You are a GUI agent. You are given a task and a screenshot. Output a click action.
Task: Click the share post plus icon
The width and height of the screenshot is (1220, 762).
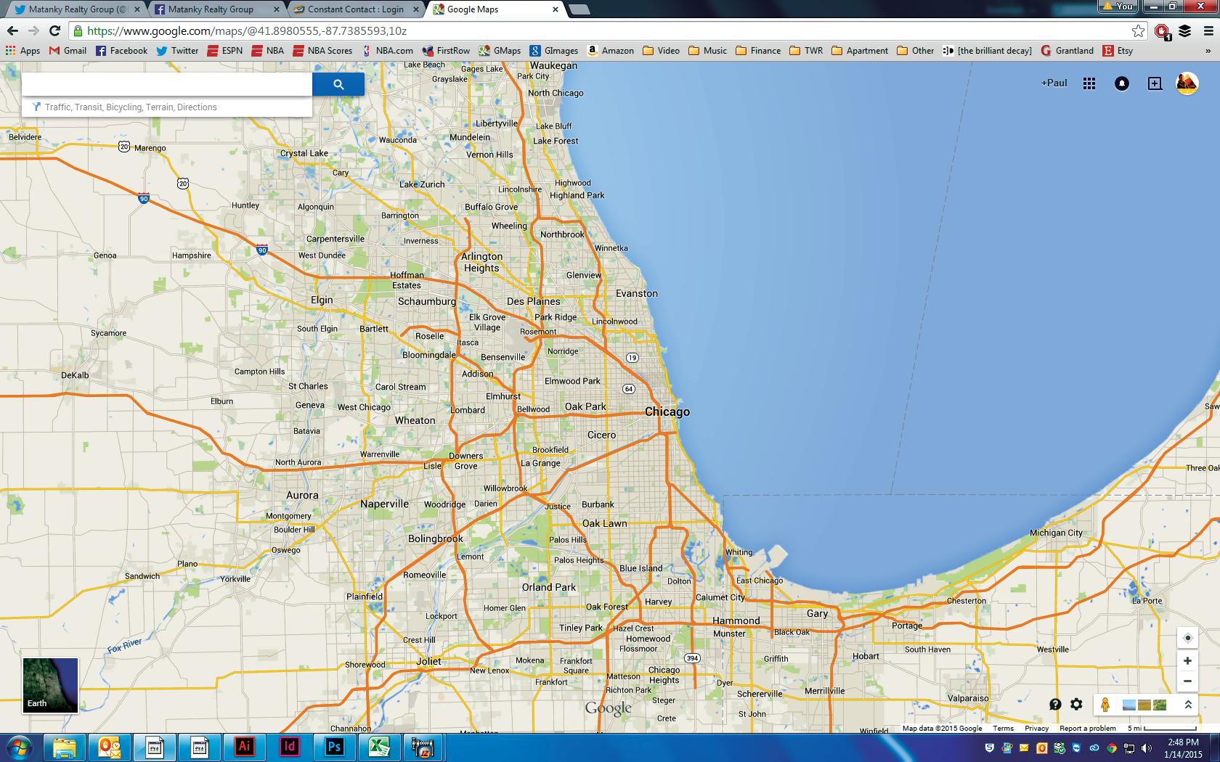point(1155,83)
